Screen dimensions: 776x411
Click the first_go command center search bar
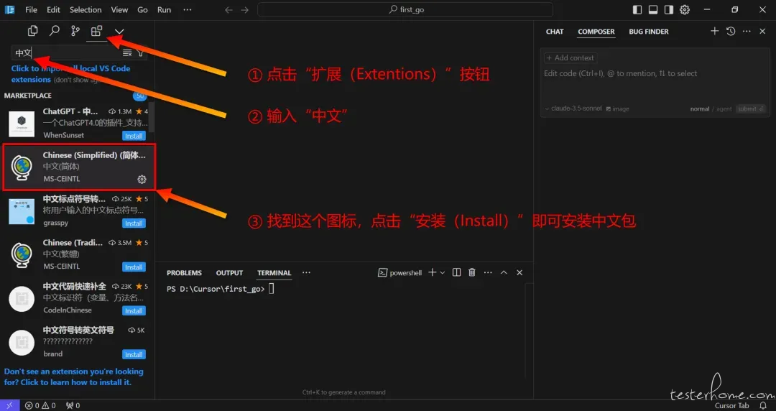[x=405, y=9]
